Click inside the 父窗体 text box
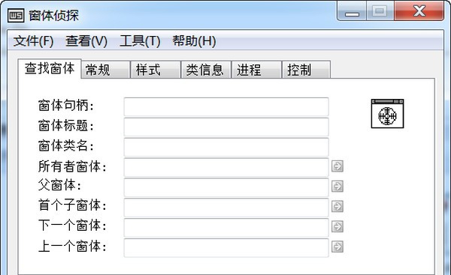The image size is (451, 275). (x=226, y=187)
